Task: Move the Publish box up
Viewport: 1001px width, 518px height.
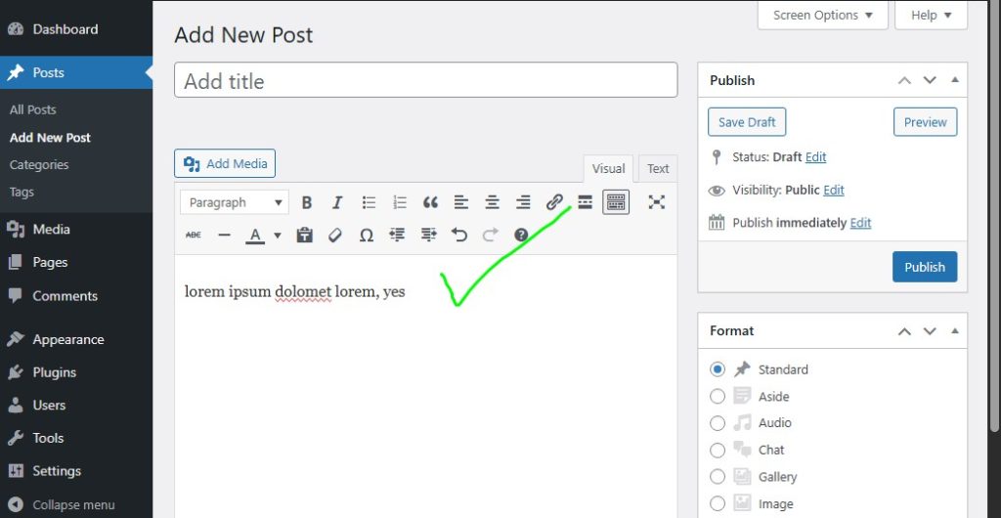Action: (x=904, y=80)
